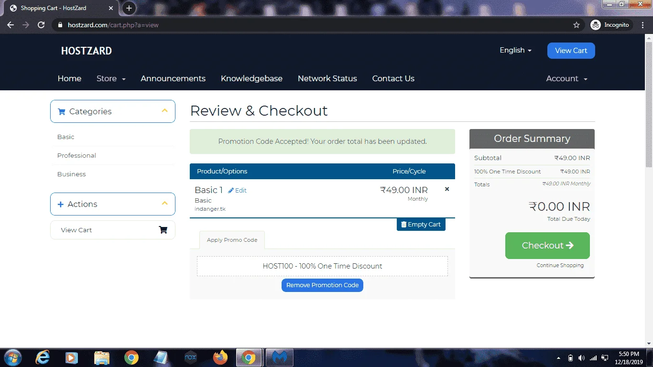
Task: Open Contact Us navigation item
Action: point(393,78)
